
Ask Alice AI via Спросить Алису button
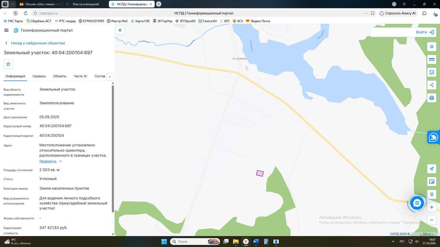397,13
